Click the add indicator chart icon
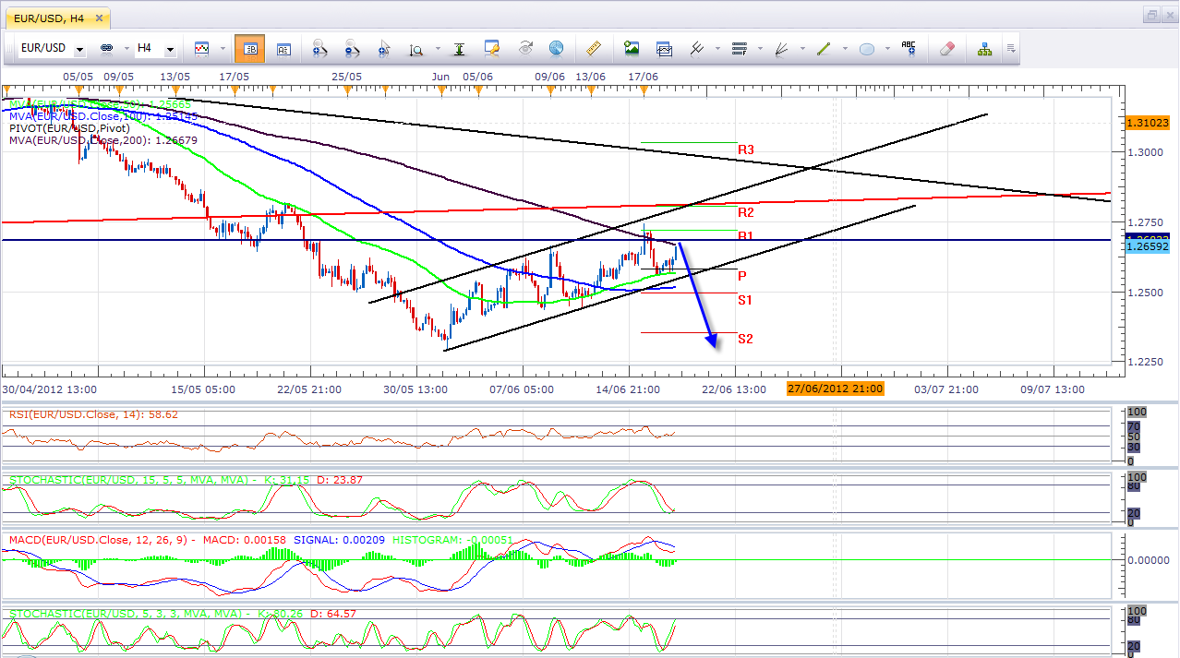Image resolution: width=1180 pixels, height=658 pixels. (x=664, y=48)
